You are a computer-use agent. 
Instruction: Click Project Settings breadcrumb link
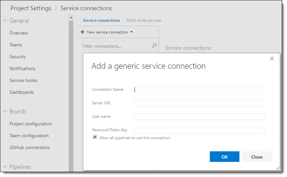[x=31, y=8]
